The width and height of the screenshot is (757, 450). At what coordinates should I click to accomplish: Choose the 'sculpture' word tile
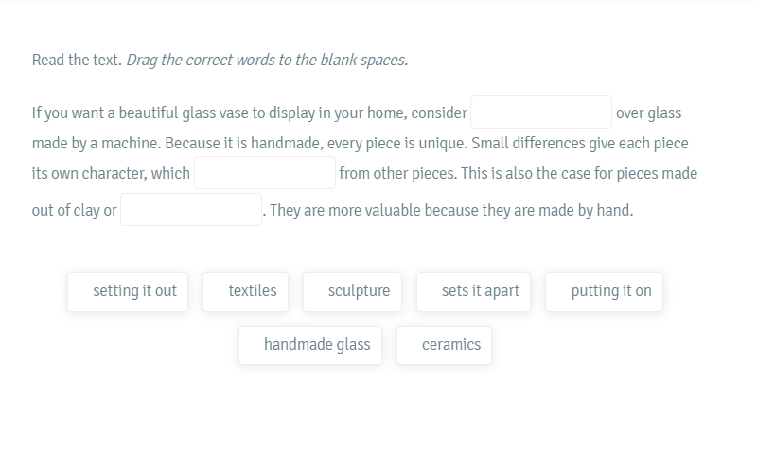pos(352,292)
